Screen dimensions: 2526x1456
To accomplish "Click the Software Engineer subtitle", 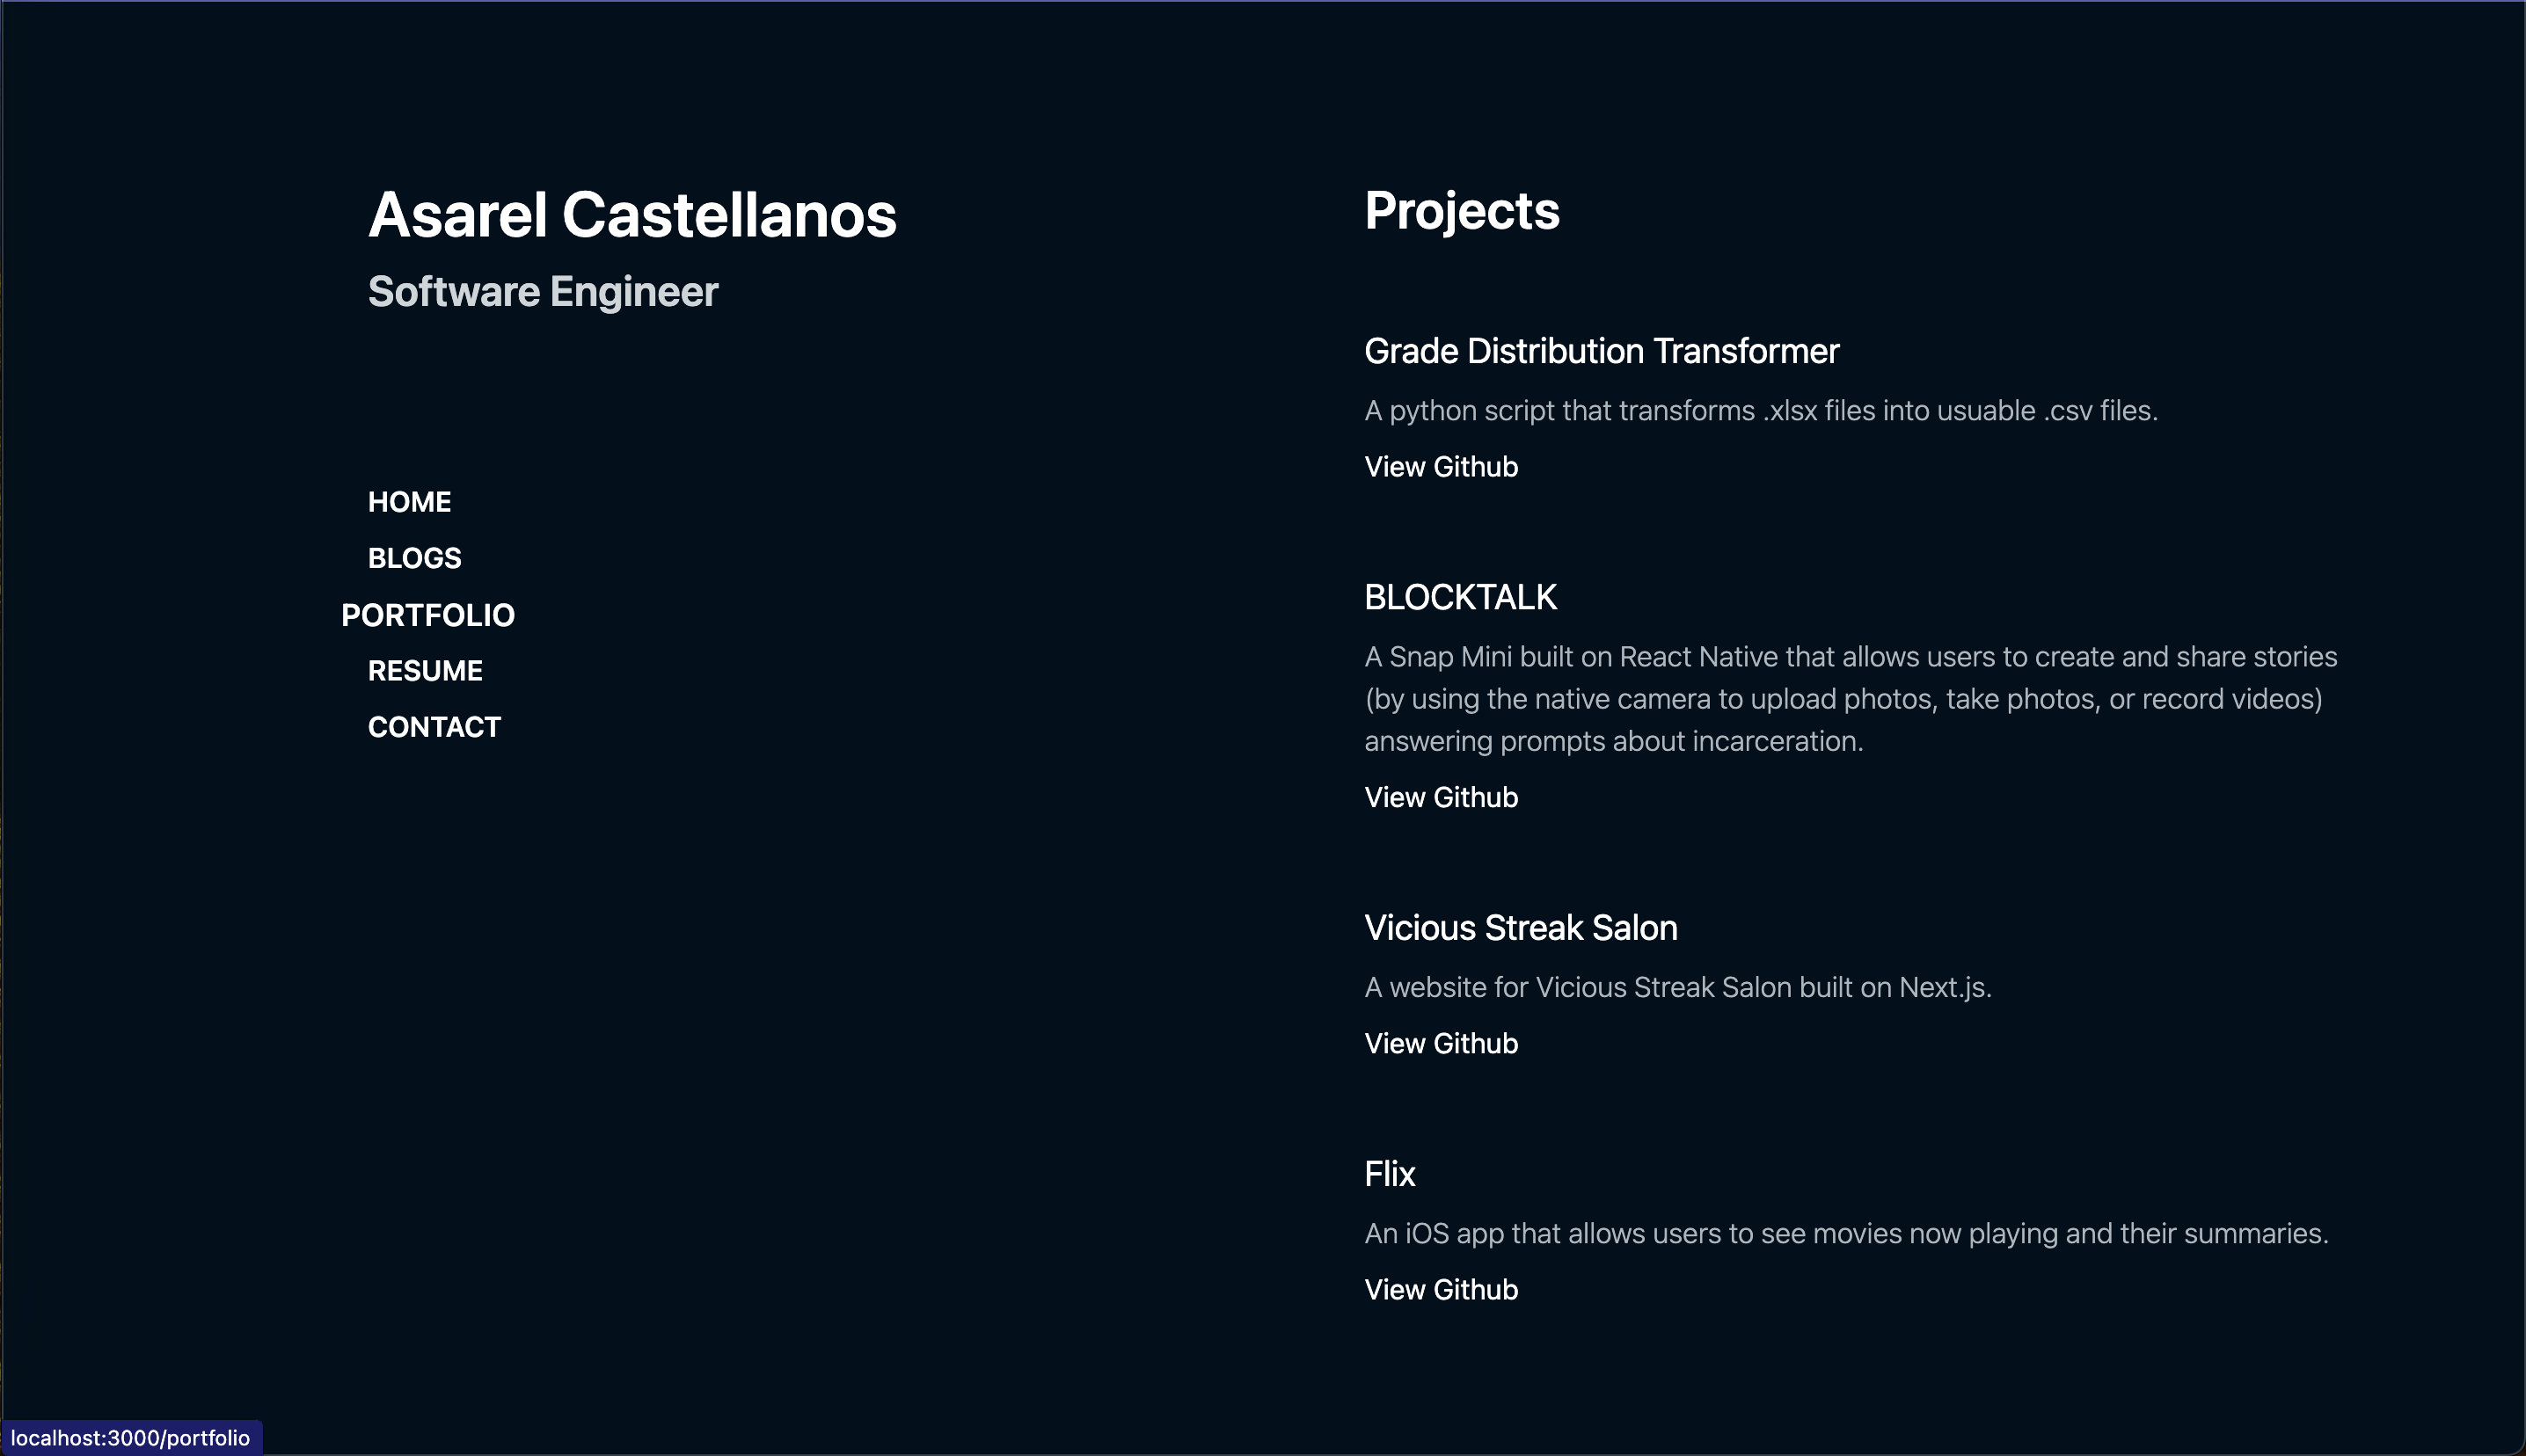I will (543, 292).
